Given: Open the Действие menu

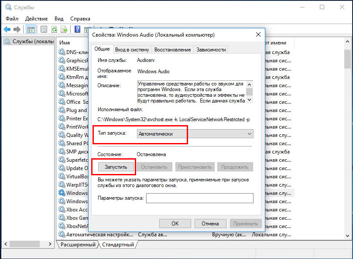Looking at the screenshot, I should [x=36, y=19].
